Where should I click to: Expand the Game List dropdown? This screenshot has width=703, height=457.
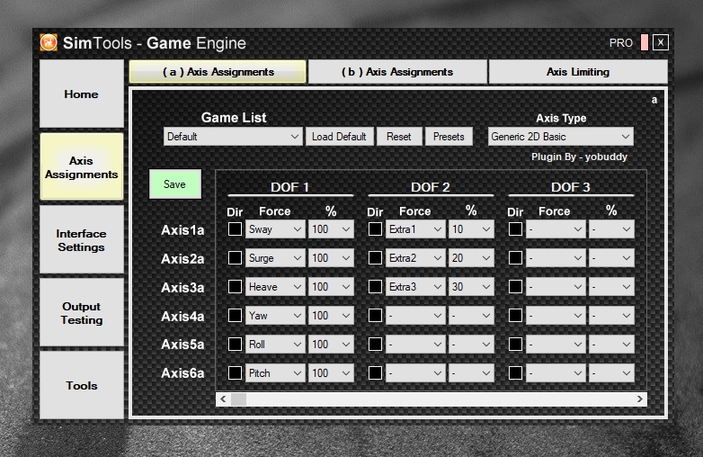click(x=233, y=137)
